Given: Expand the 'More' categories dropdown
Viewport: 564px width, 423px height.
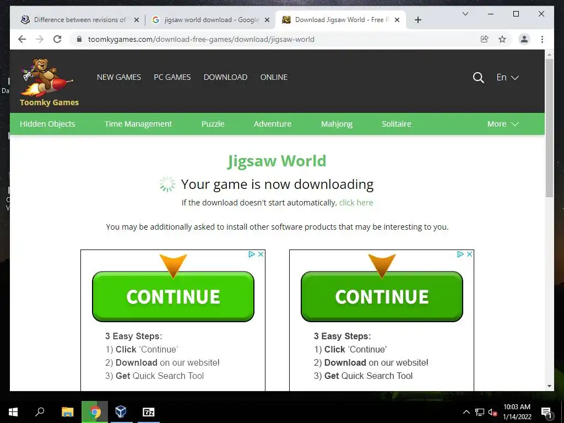Looking at the screenshot, I should pyautogui.click(x=503, y=124).
